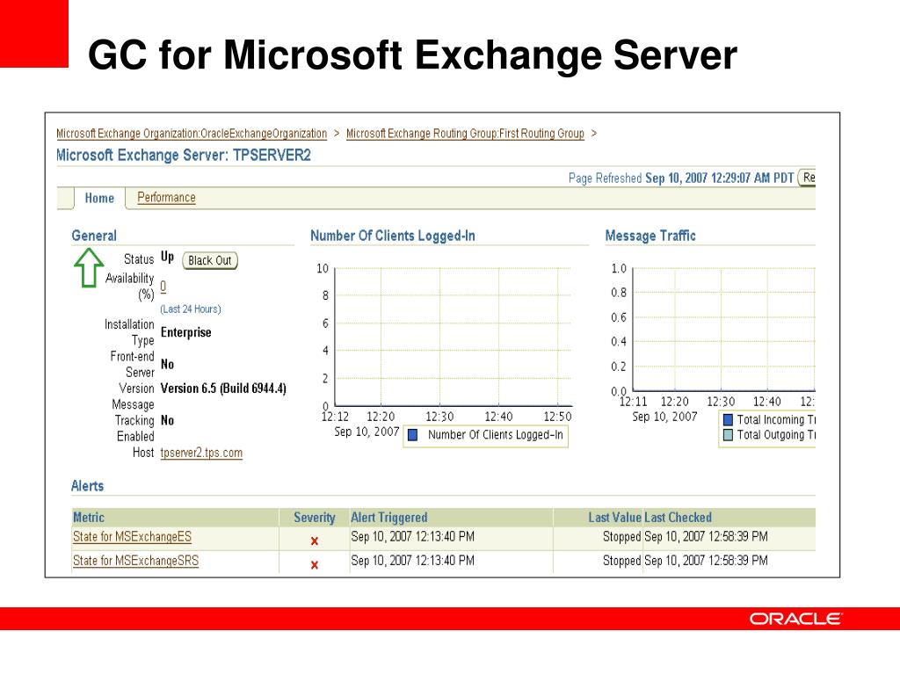Click the green Up status arrow icon

tap(89, 267)
